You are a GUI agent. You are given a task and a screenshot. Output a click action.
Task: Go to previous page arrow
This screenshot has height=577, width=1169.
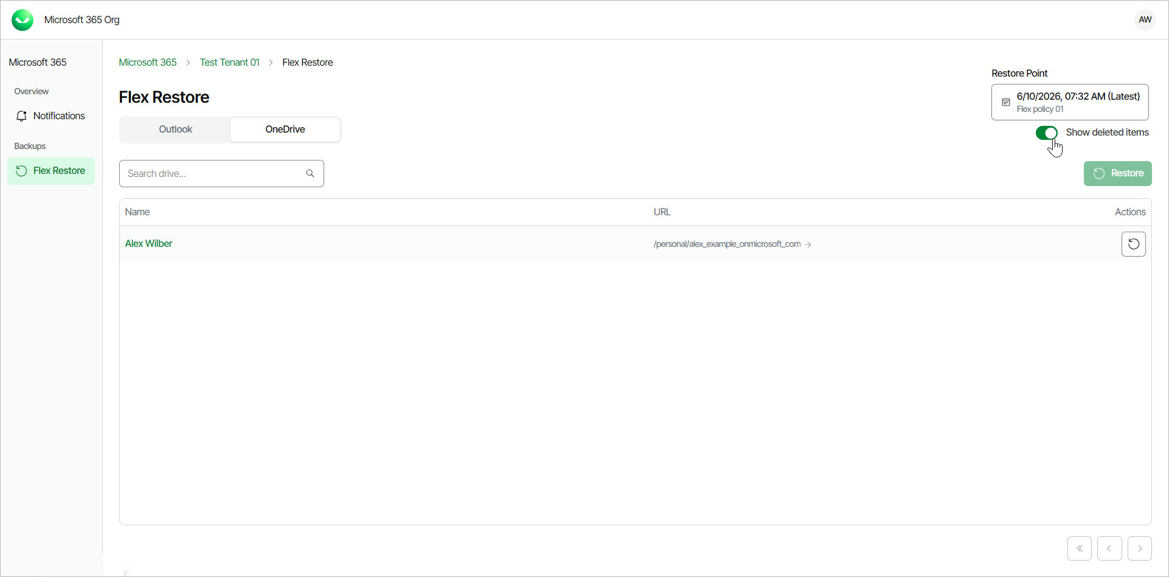[1109, 548]
